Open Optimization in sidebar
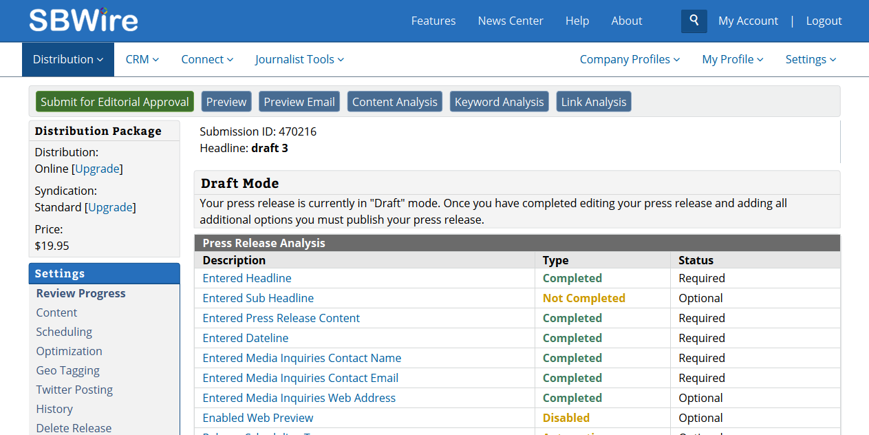The image size is (869, 435). [69, 351]
